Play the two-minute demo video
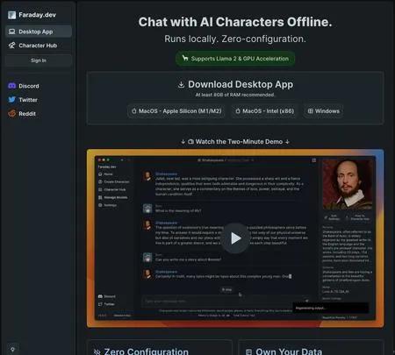 pos(235,238)
